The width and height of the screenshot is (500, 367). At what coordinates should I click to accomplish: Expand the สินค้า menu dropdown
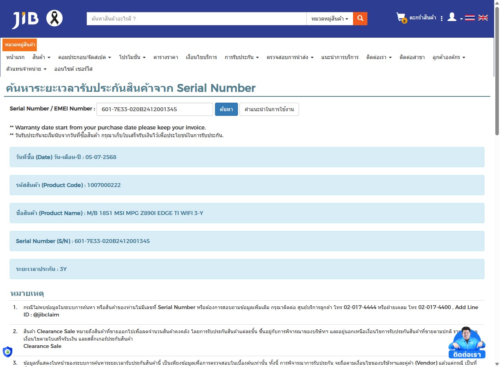41,57
